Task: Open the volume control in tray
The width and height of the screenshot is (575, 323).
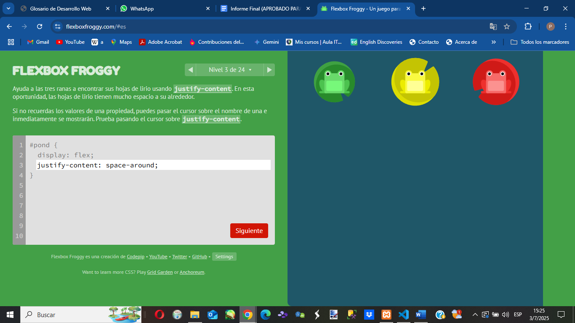Action: pyautogui.click(x=506, y=315)
